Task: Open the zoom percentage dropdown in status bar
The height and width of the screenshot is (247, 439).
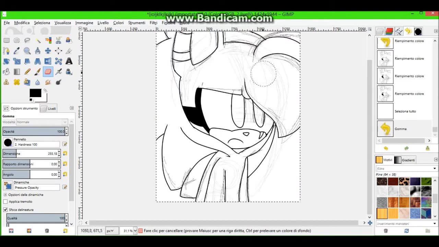Action: point(135,231)
